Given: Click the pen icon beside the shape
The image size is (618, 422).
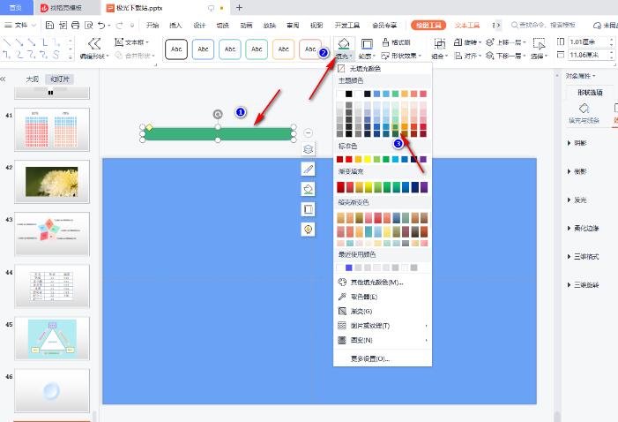Looking at the screenshot, I should 309,169.
